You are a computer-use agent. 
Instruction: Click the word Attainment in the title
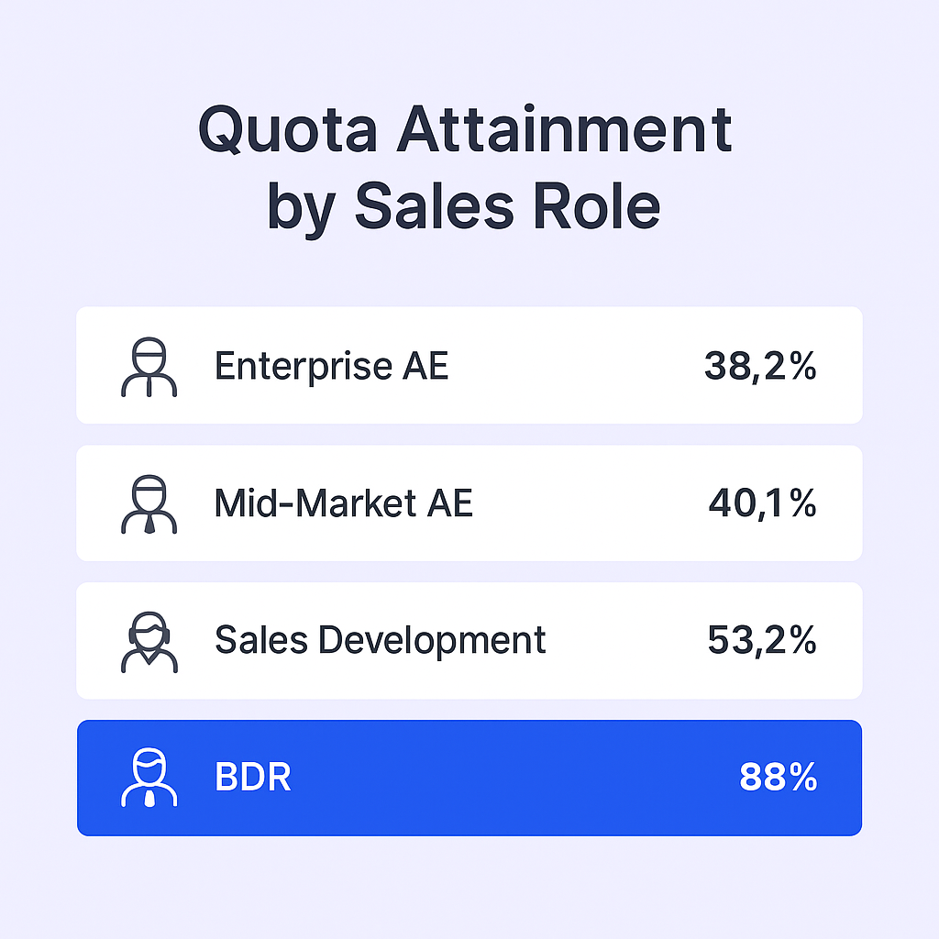click(564, 131)
